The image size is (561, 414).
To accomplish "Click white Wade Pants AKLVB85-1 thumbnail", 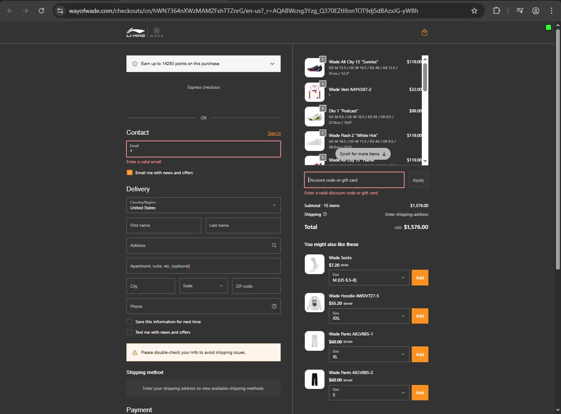I will click(315, 341).
